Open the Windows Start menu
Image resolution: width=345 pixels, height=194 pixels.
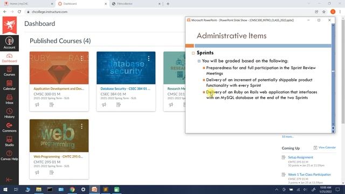coord(5,189)
